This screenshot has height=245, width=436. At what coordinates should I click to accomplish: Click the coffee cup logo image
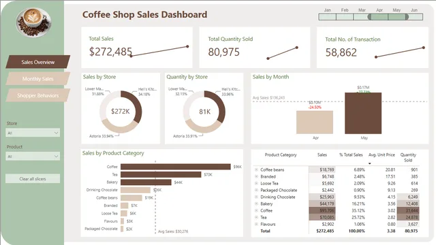click(33, 22)
